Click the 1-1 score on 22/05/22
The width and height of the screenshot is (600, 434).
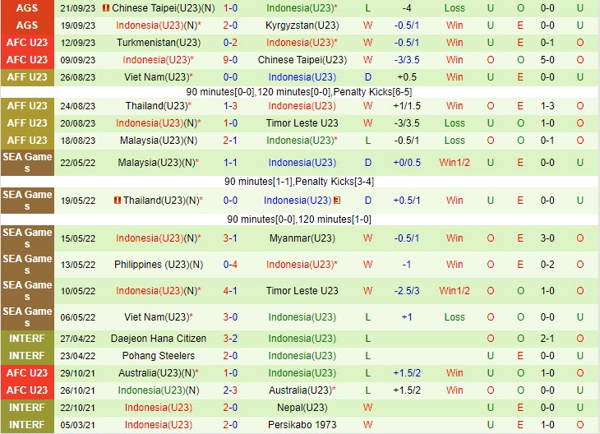230,163
